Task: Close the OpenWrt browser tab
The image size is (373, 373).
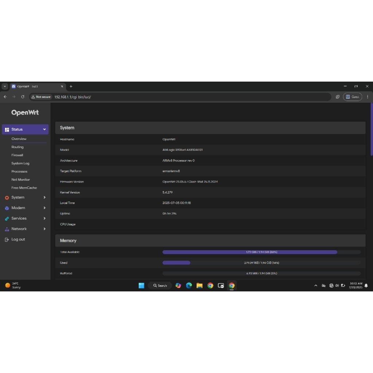Action: point(62,86)
